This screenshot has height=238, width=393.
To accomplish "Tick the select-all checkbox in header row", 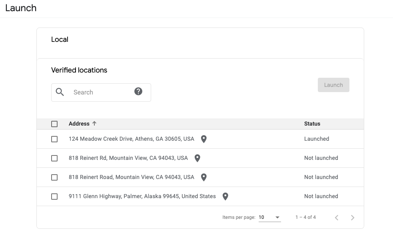I will (54, 124).
